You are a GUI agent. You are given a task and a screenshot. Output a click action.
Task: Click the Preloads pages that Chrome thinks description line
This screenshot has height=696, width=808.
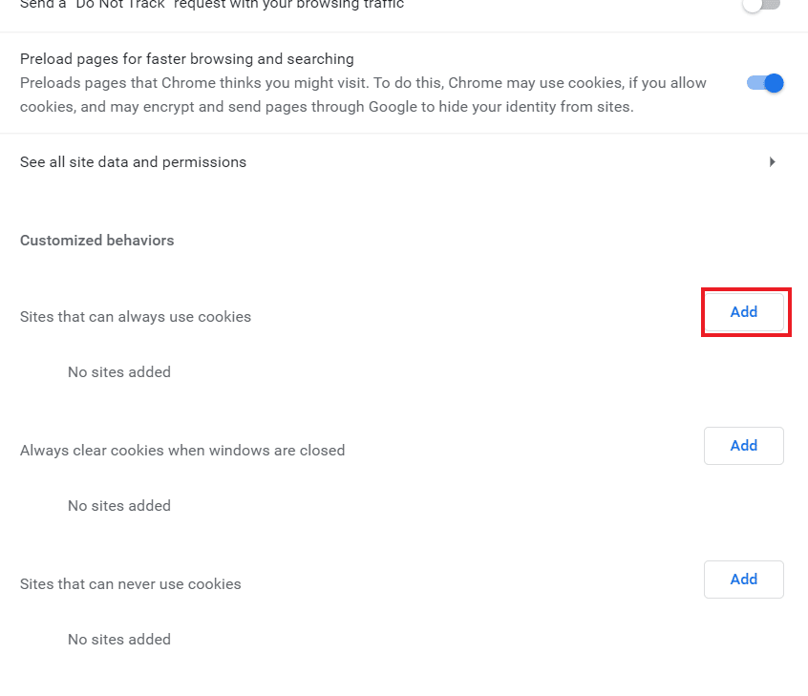click(x=363, y=83)
